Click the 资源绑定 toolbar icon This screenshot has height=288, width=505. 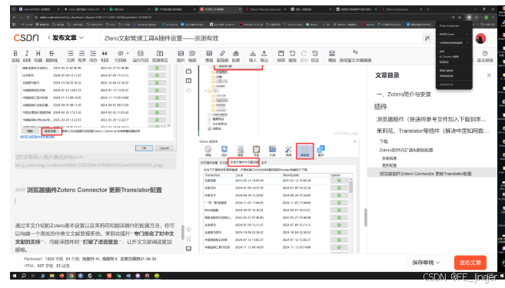[x=160, y=56]
